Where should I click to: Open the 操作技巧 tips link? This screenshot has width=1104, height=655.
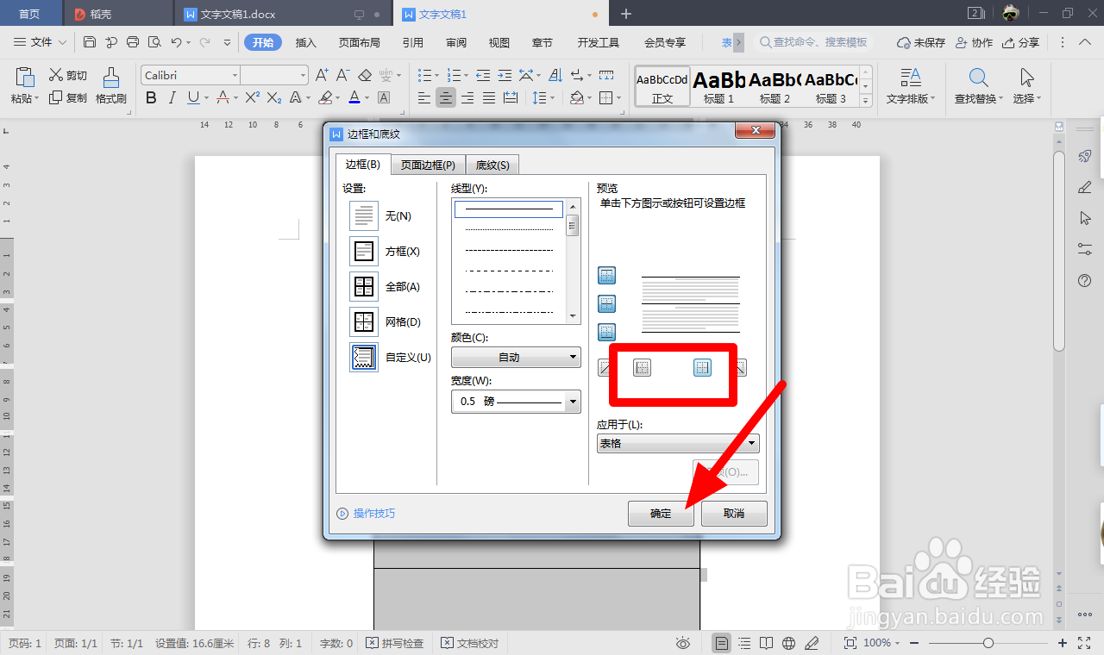366,513
